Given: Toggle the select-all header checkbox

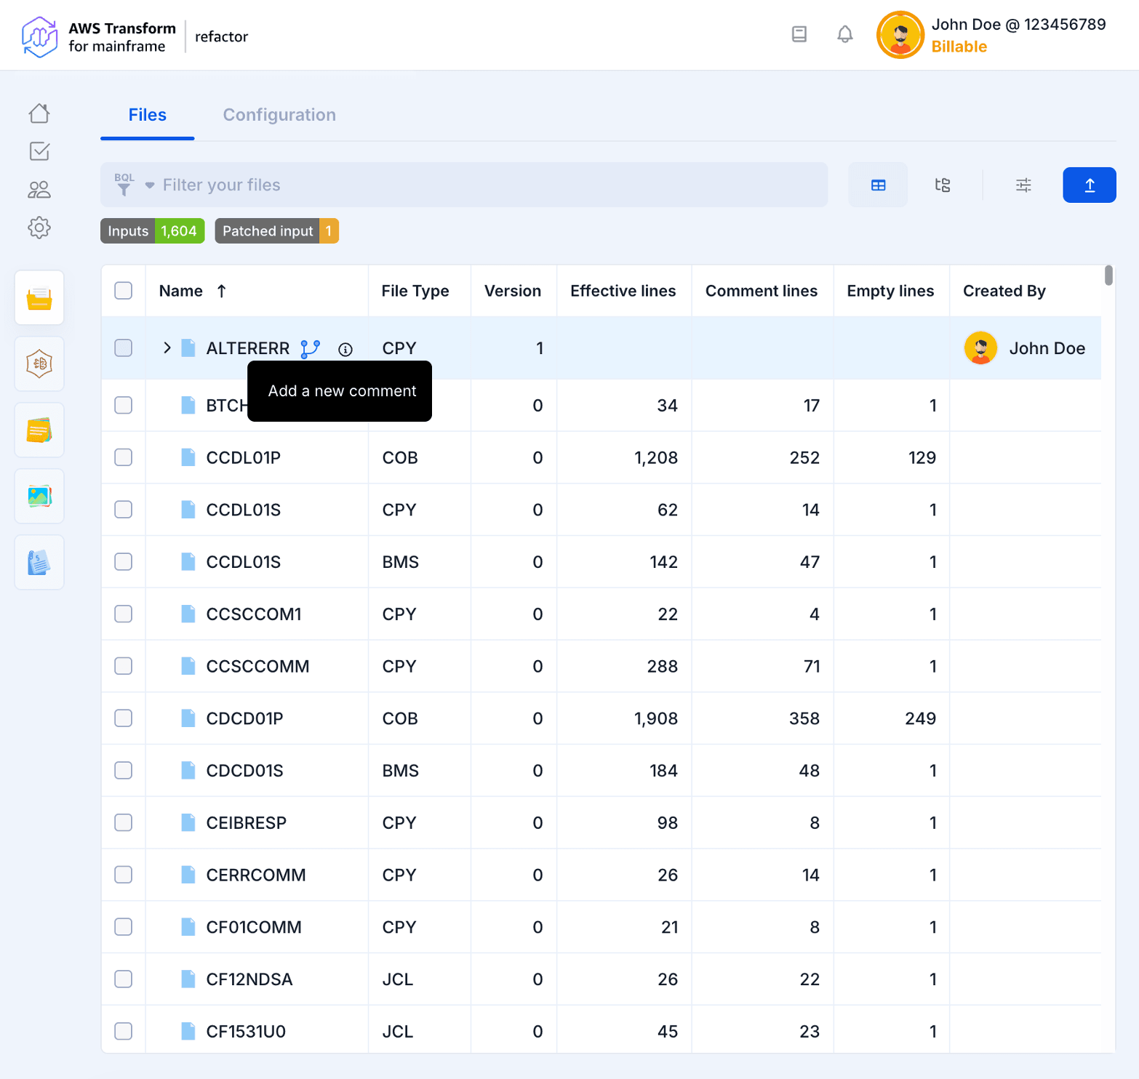Looking at the screenshot, I should pos(124,291).
